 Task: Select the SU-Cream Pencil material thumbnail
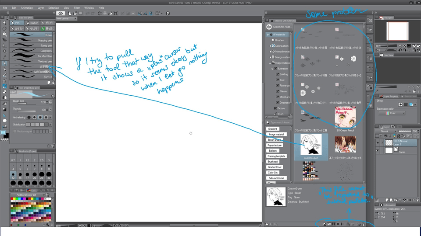(x=345, y=117)
